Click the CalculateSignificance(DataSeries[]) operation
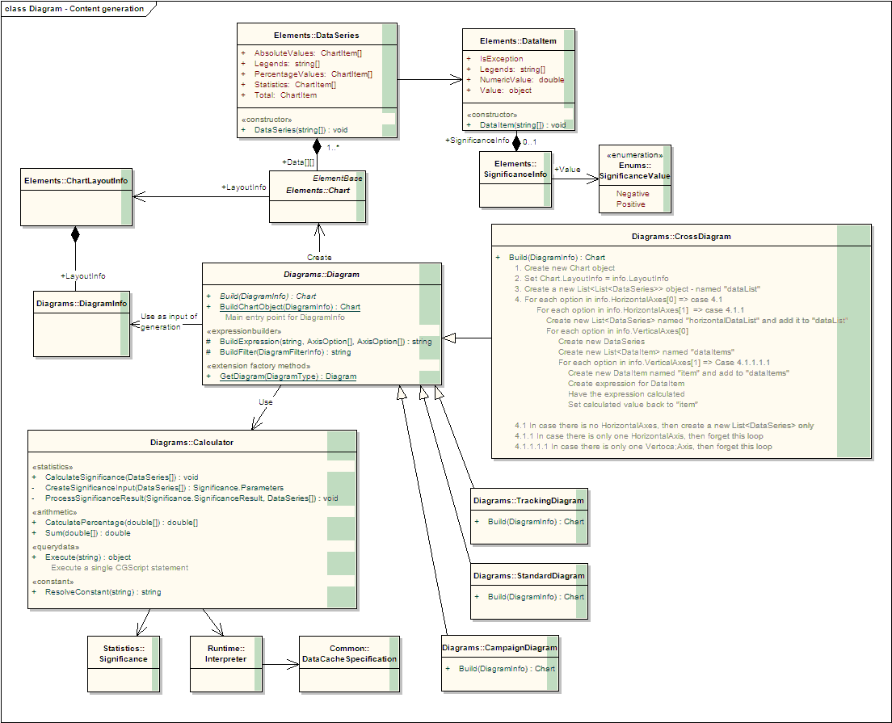Viewport: 892px width, 723px height. point(121,477)
